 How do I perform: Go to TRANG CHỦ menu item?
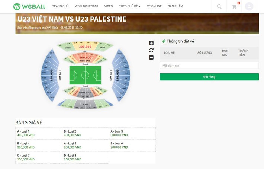coord(60,6)
